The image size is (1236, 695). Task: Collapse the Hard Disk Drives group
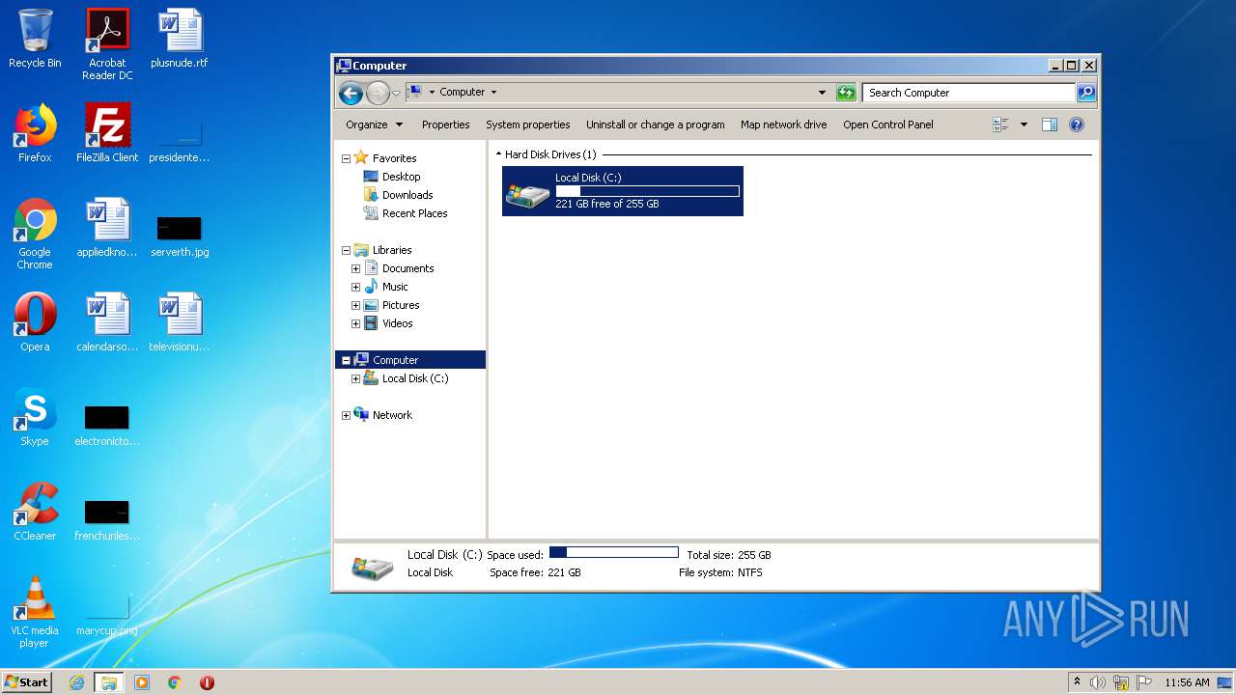pos(499,154)
